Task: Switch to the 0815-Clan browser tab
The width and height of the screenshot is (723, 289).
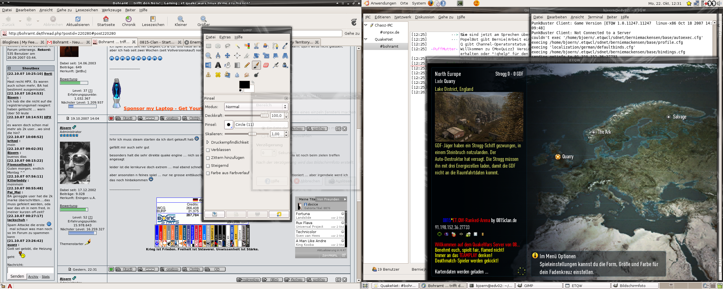Action: [157, 42]
